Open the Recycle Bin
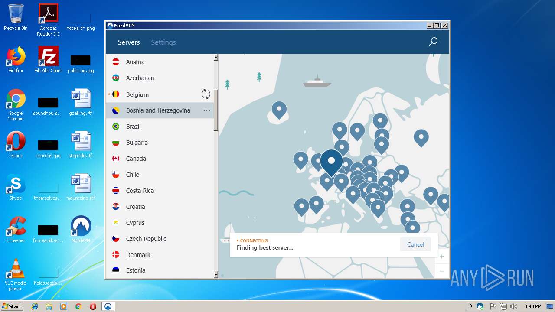555x312 pixels. coord(16,16)
